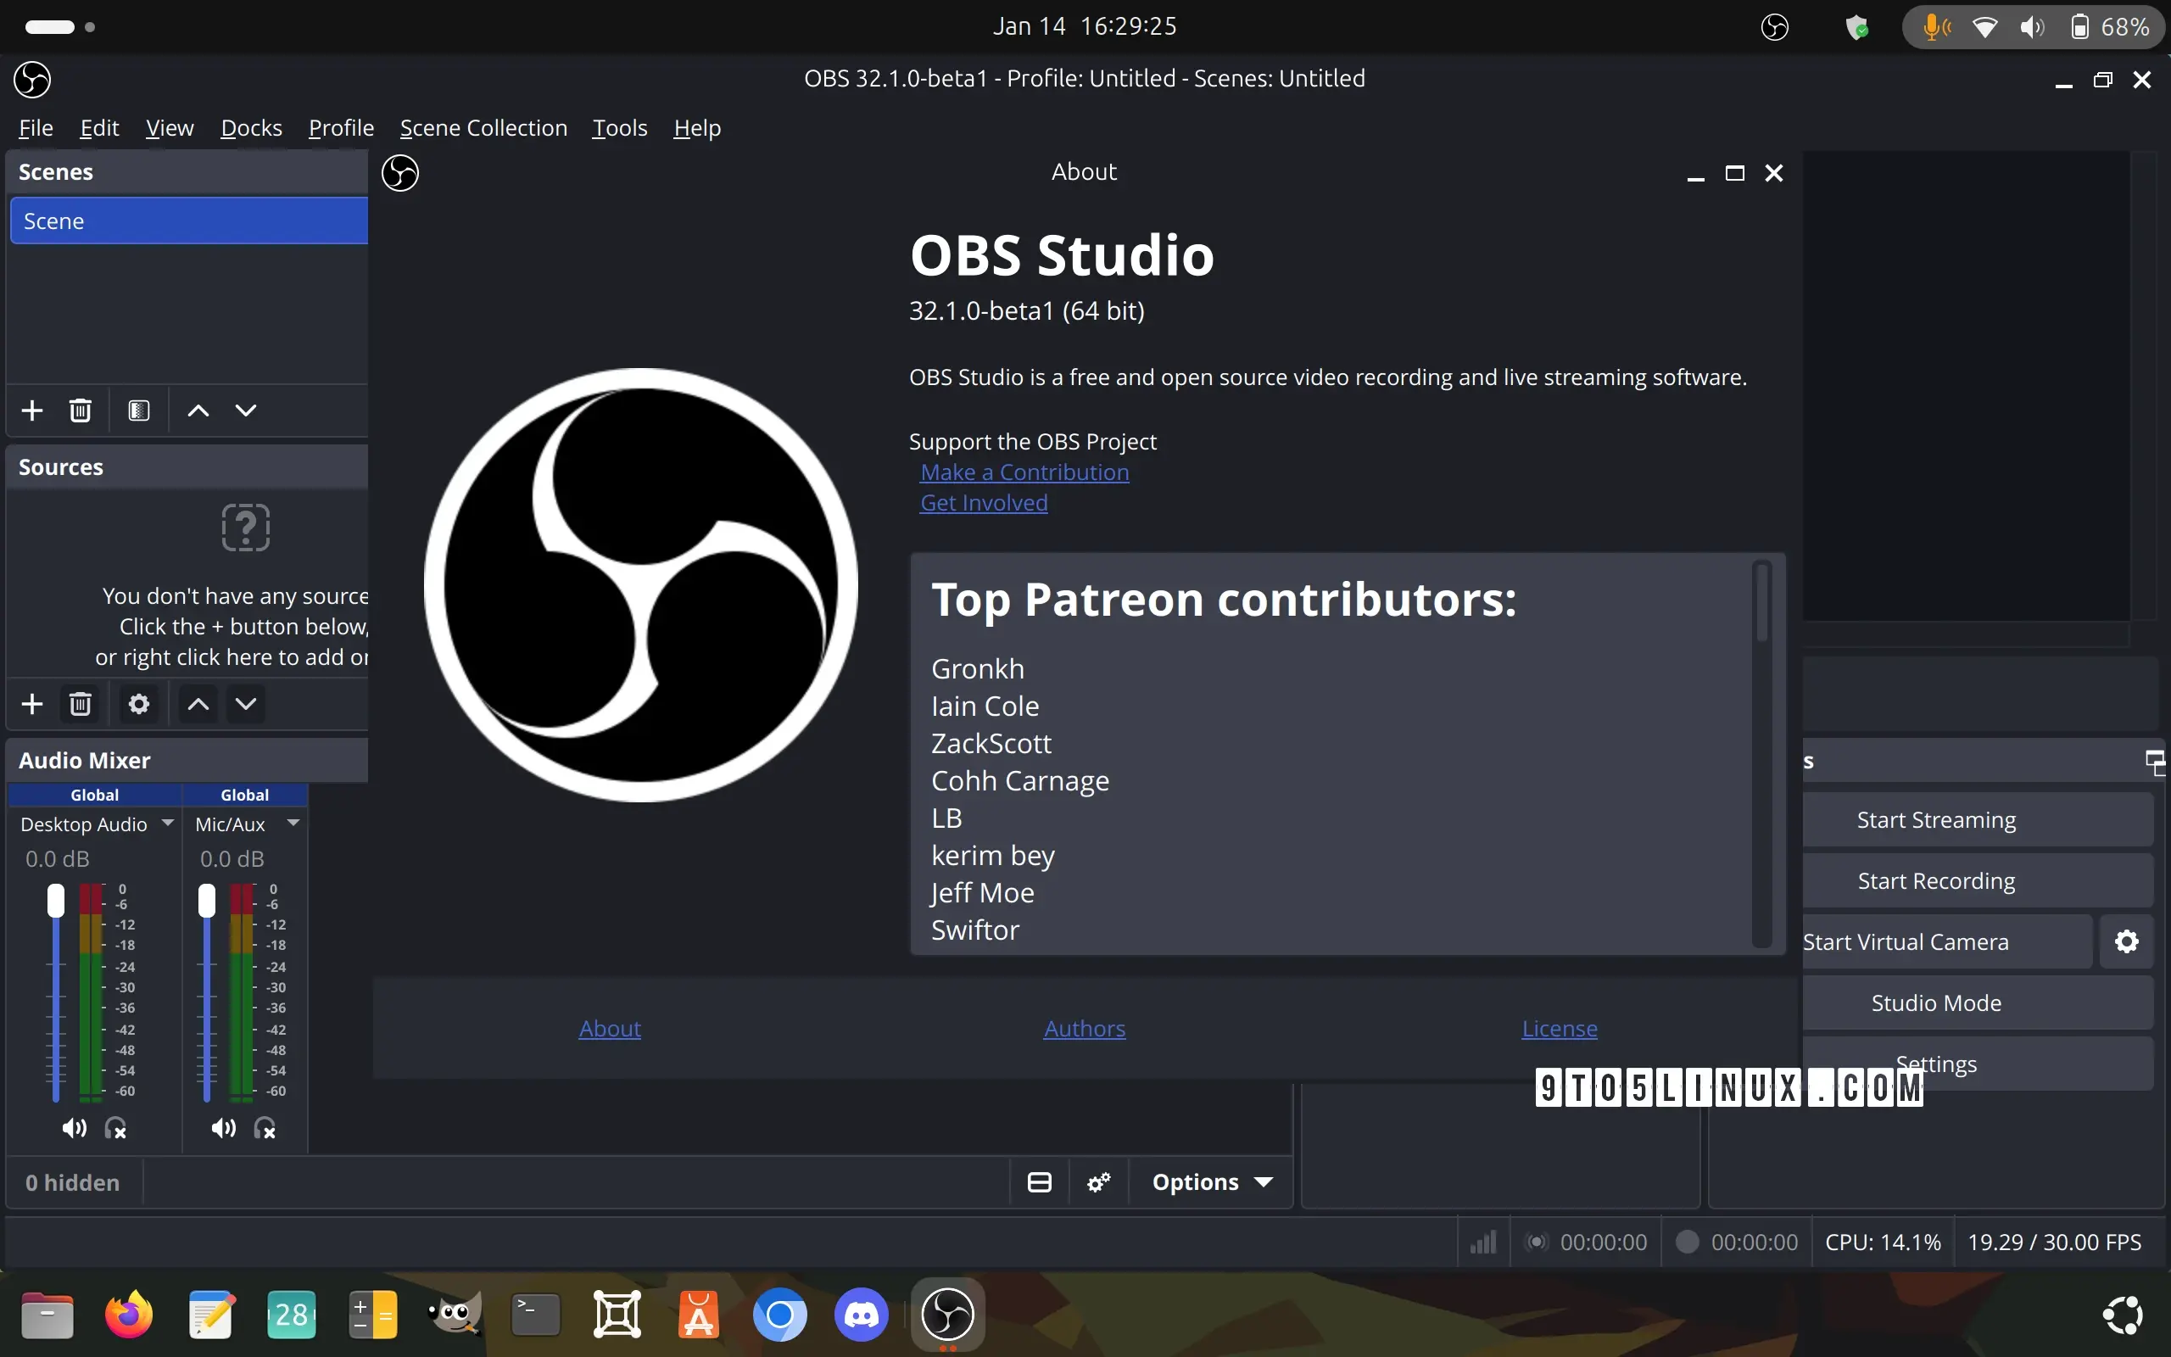Open the Audio Mixer Options dropdown
This screenshot has height=1357, width=2171.
click(x=1211, y=1182)
